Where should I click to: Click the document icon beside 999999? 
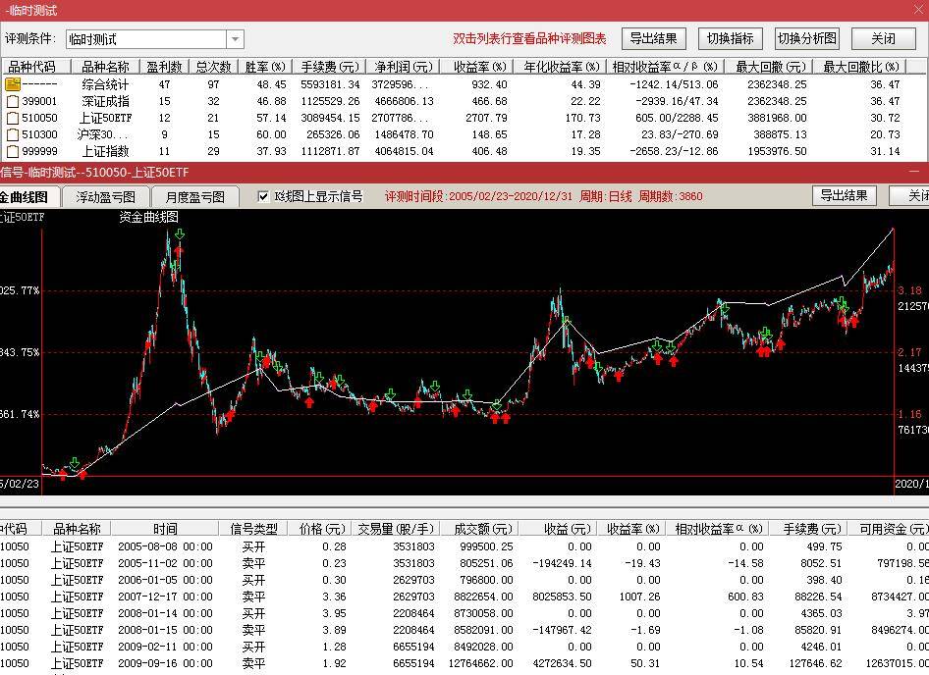(x=13, y=151)
